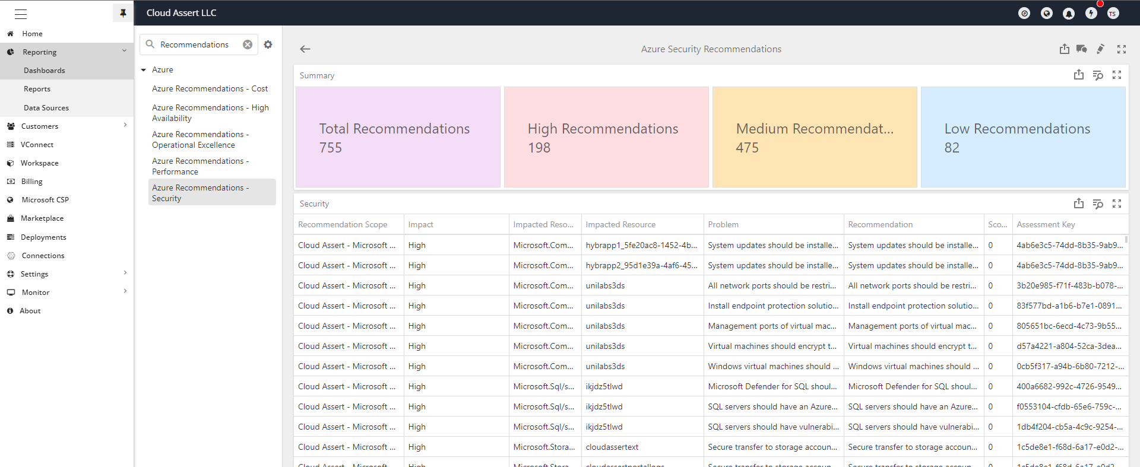Expand the Customers menu section
The image size is (1140, 467).
125,125
